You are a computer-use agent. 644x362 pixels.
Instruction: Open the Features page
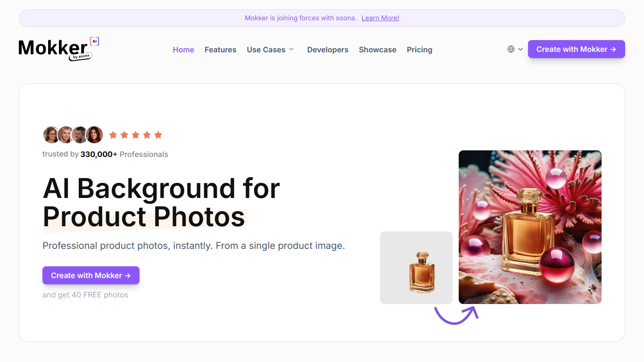(x=220, y=49)
